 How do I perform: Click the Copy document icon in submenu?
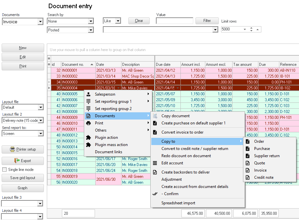(x=155, y=116)
